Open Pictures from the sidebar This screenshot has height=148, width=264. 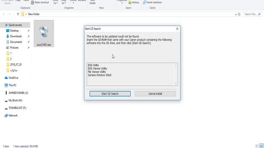[14, 48]
